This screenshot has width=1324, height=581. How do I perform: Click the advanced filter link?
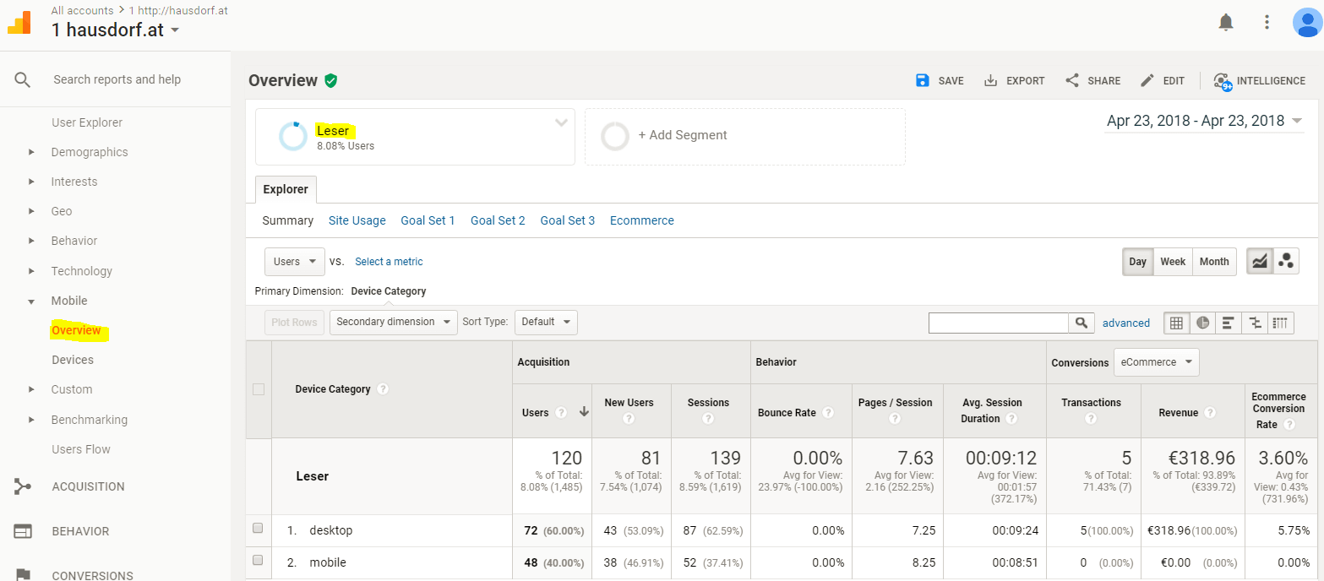[x=1125, y=323]
